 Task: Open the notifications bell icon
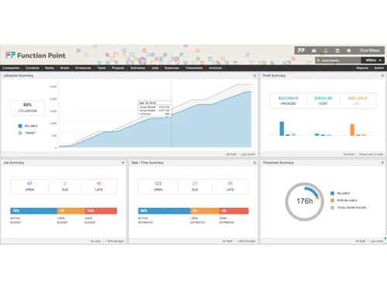[x=326, y=50]
